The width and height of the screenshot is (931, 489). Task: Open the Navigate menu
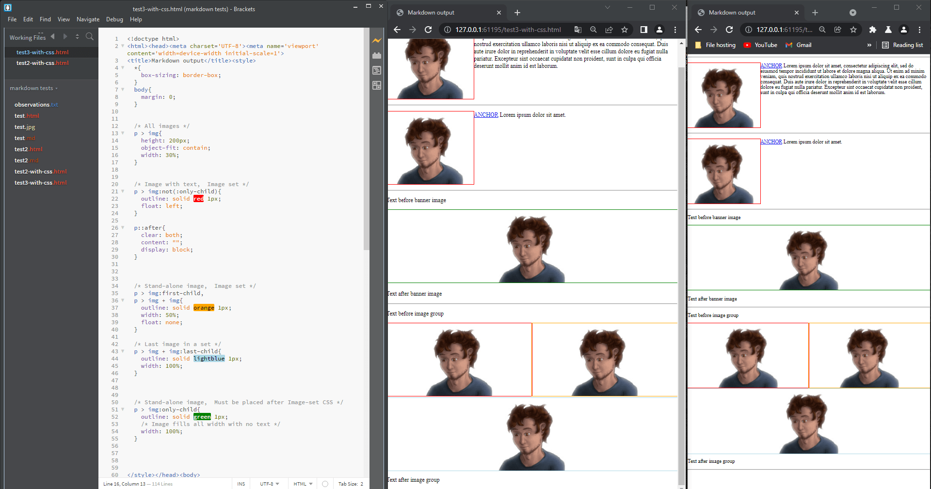pos(88,19)
